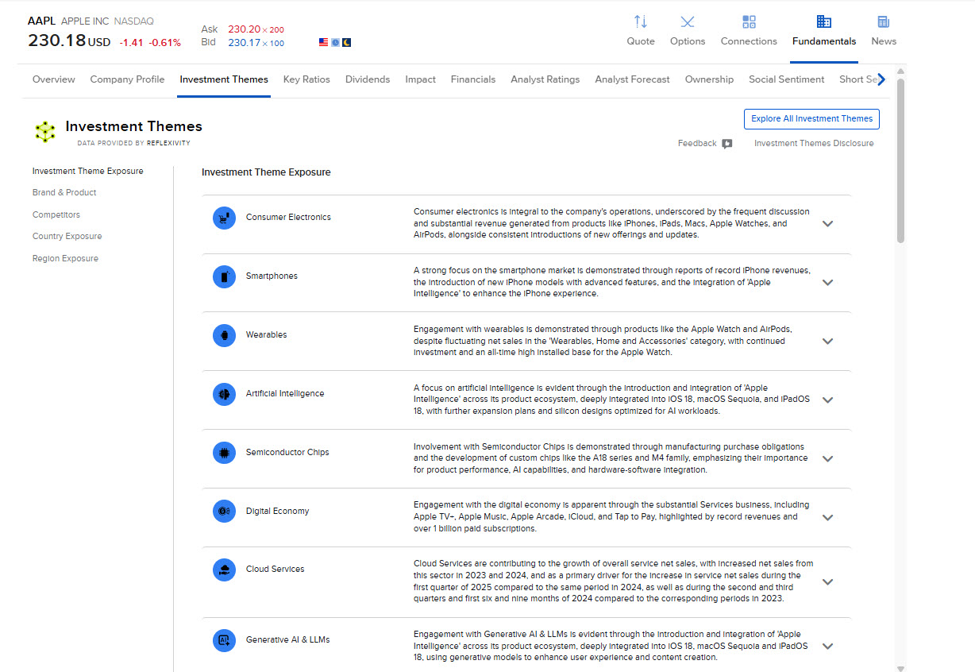
Task: Open the News icon
Action: pos(883,22)
